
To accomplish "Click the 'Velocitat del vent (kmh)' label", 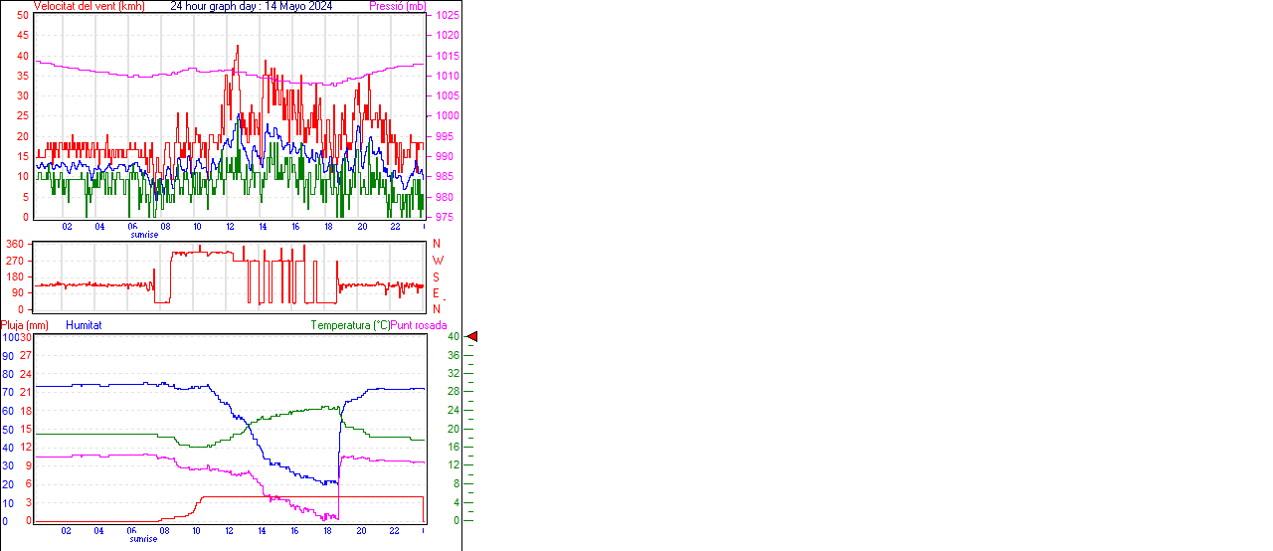I will point(89,6).
